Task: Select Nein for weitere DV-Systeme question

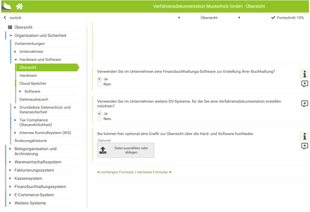Action: (99, 119)
